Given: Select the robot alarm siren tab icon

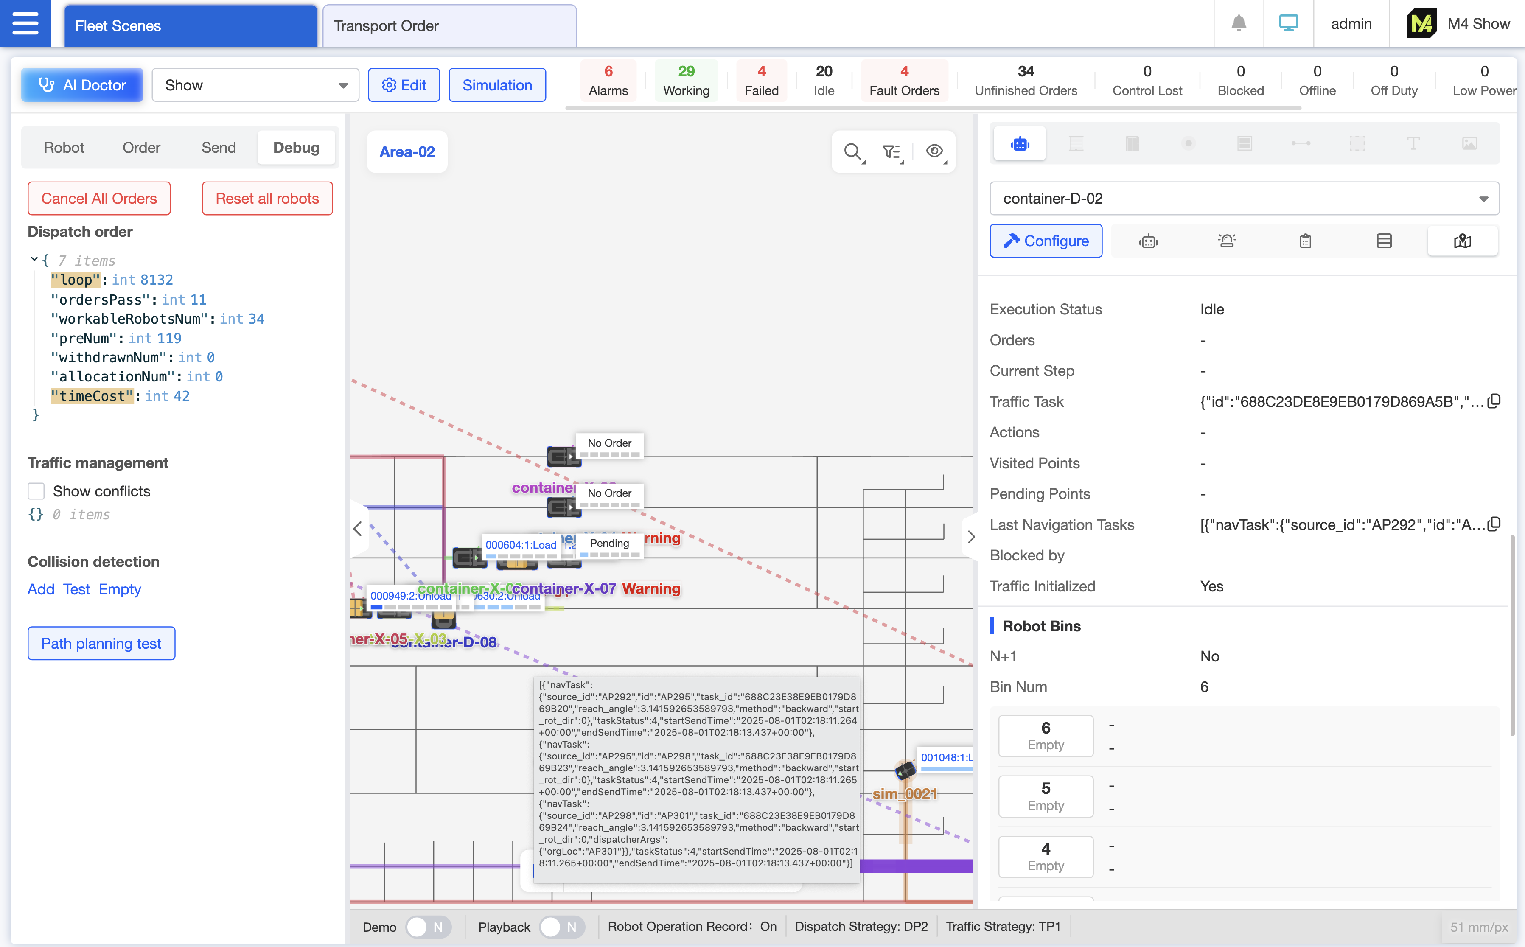Looking at the screenshot, I should 1226,241.
